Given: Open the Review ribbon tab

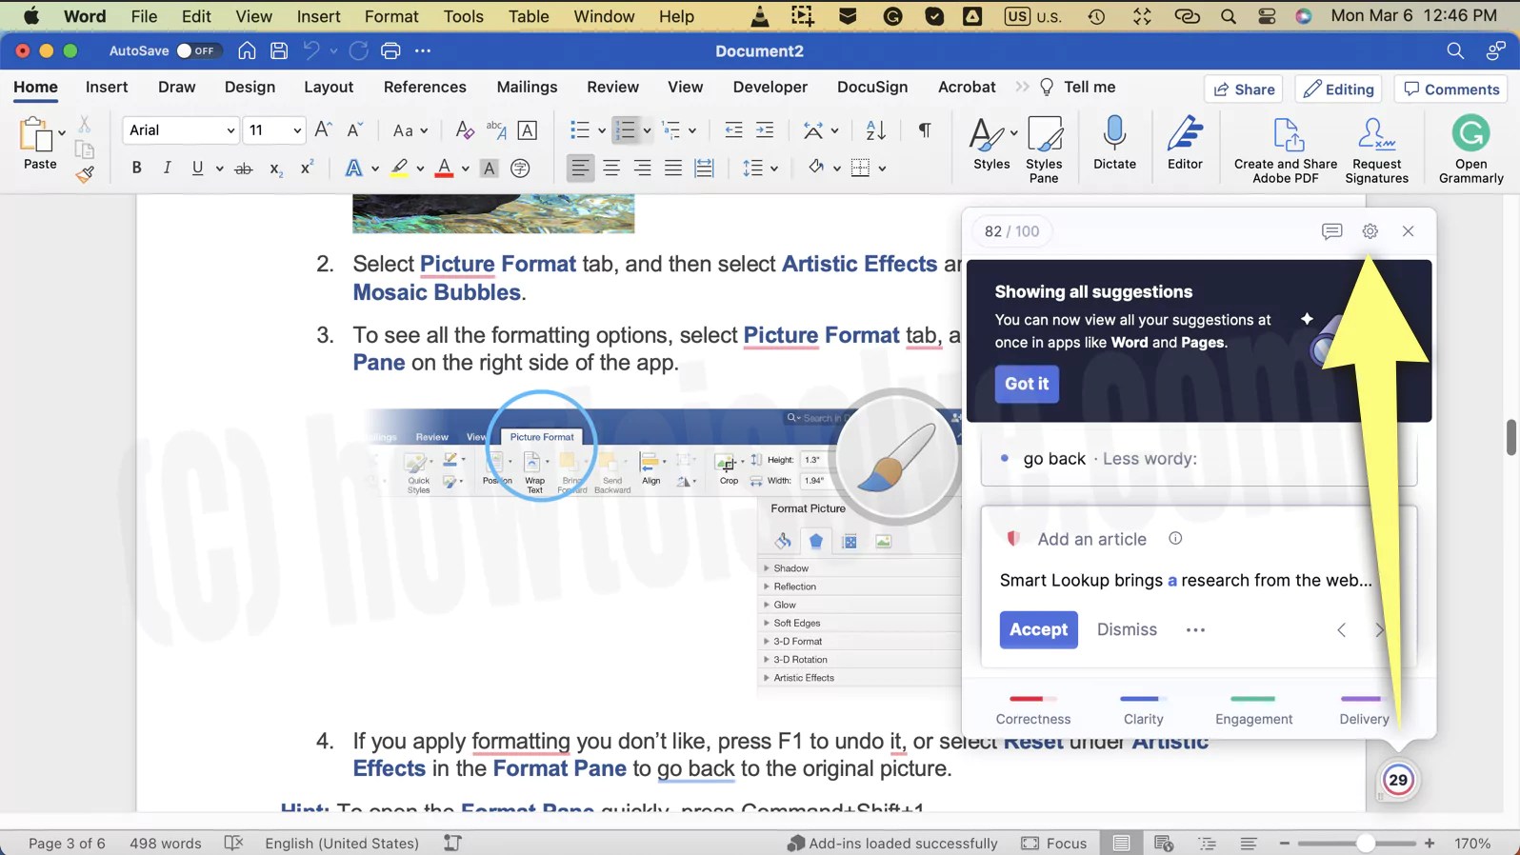Looking at the screenshot, I should [612, 87].
